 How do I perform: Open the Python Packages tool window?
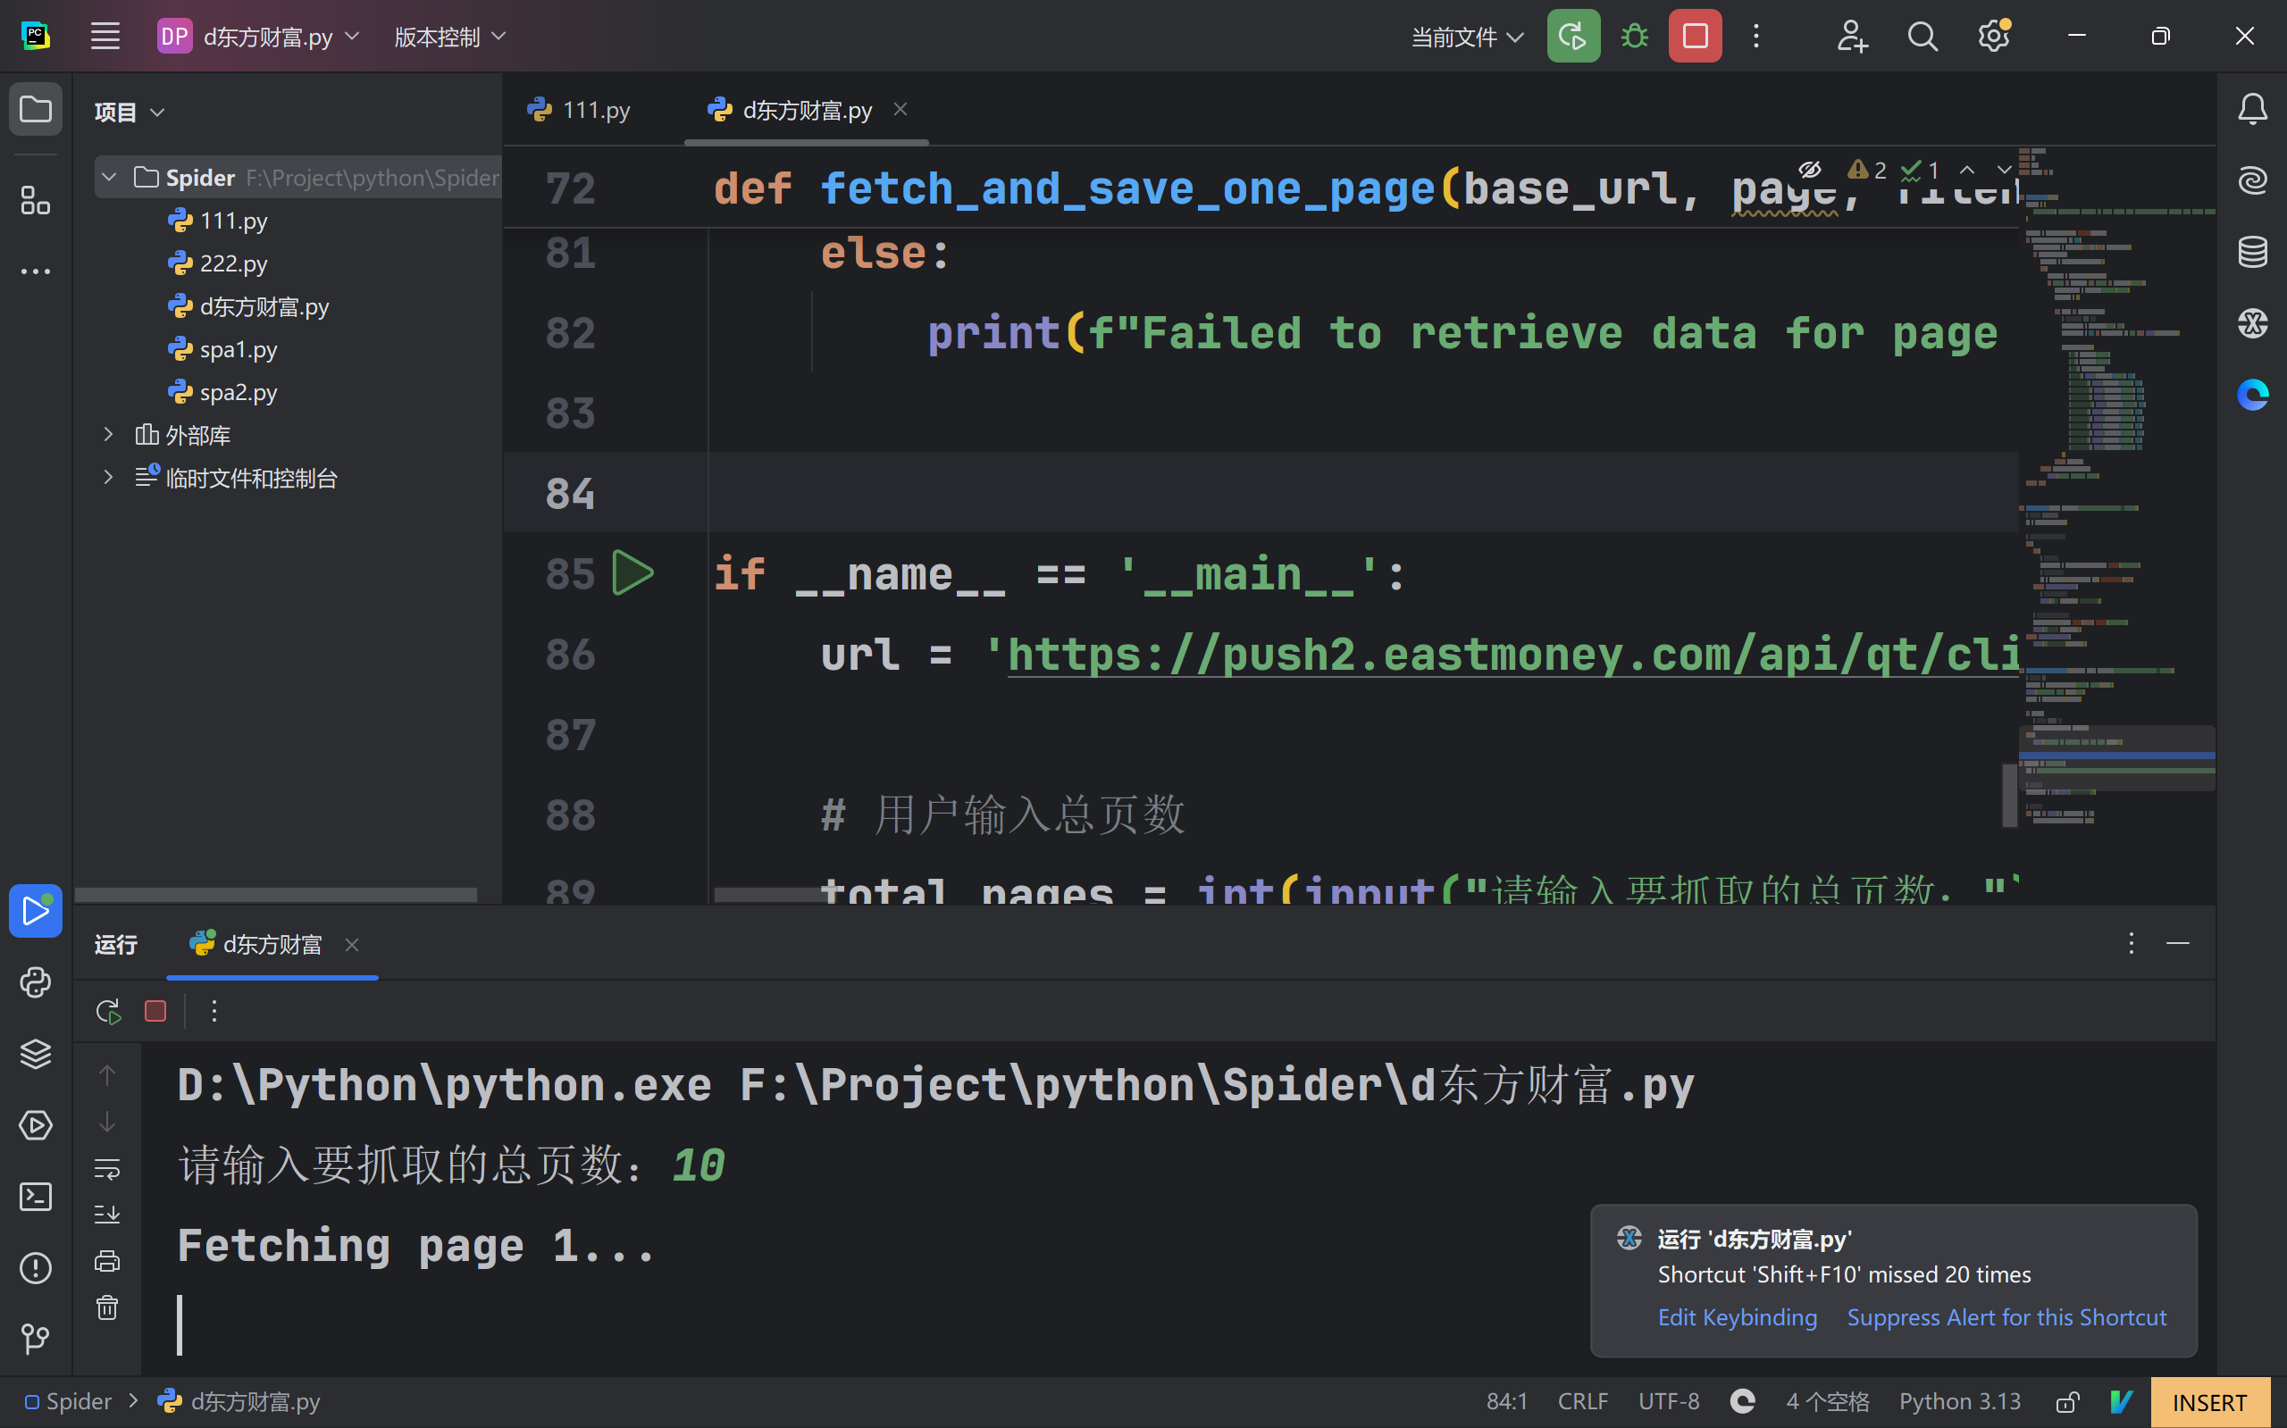36,1054
